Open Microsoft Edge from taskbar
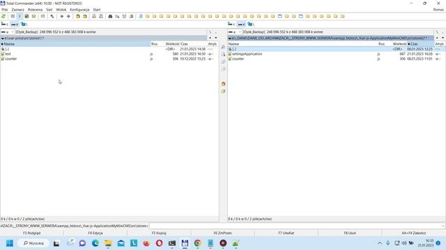Image resolution: width=446 pixels, height=250 pixels. pos(95,243)
